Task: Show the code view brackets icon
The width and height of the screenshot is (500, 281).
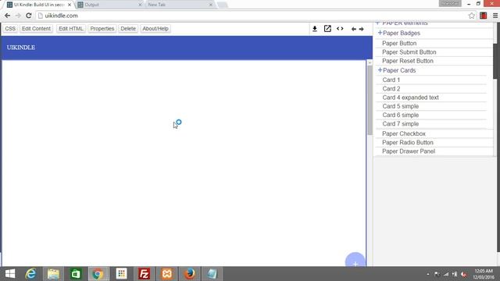Action: pyautogui.click(x=340, y=29)
